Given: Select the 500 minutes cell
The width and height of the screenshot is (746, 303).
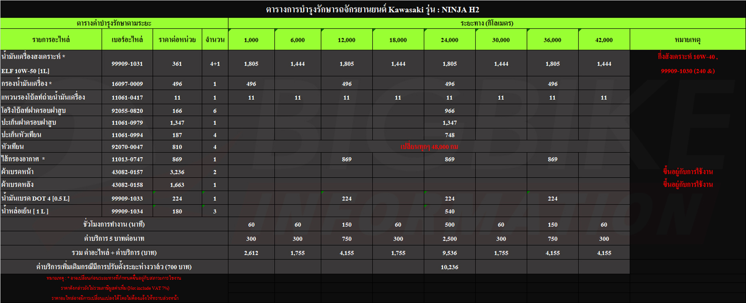Looking at the screenshot, I should click(x=449, y=225).
